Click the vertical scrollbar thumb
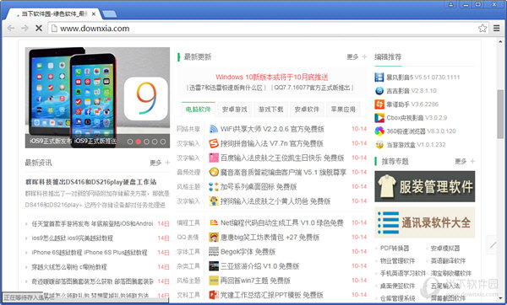 500,114
